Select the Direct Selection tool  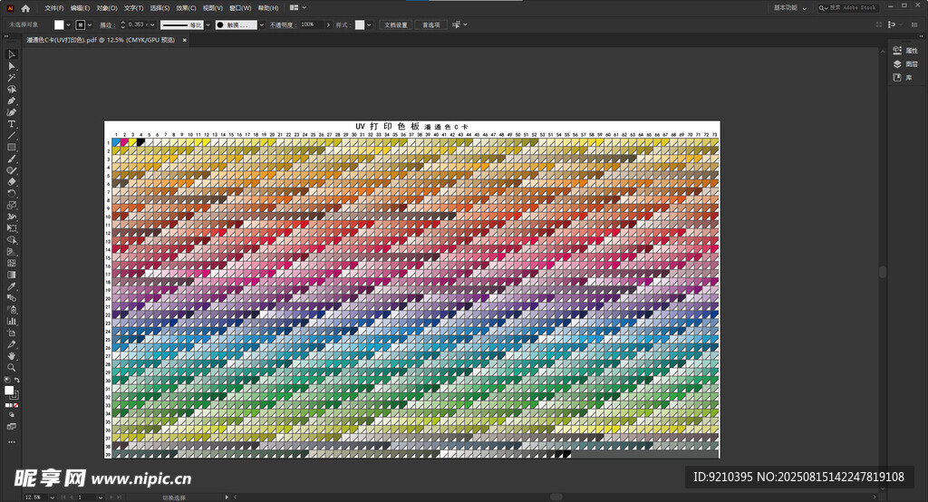pos(12,66)
